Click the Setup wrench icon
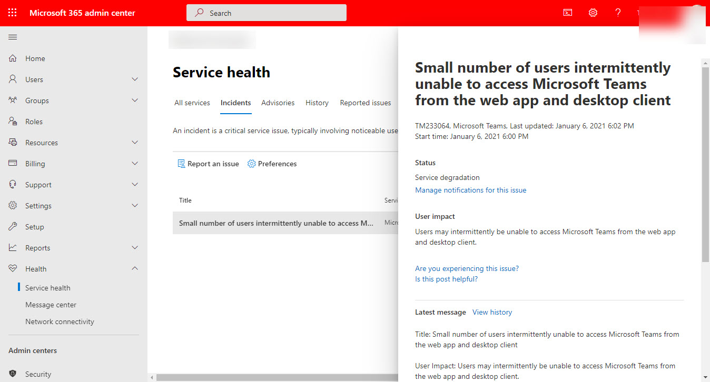 13,227
